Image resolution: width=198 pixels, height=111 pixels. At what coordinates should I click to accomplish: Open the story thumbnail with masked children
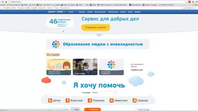click(x=85, y=67)
